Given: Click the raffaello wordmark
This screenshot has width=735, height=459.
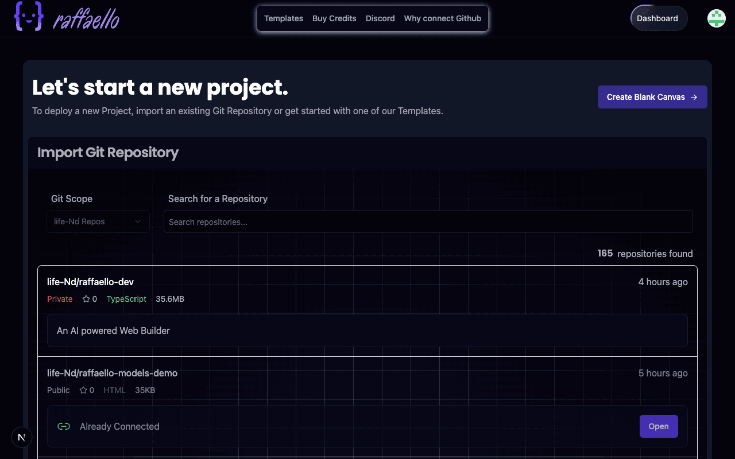Looking at the screenshot, I should click(x=86, y=20).
